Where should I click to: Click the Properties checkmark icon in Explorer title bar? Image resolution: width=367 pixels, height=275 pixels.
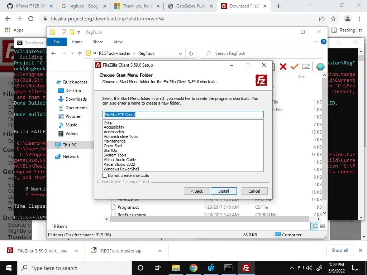[x=64, y=32]
